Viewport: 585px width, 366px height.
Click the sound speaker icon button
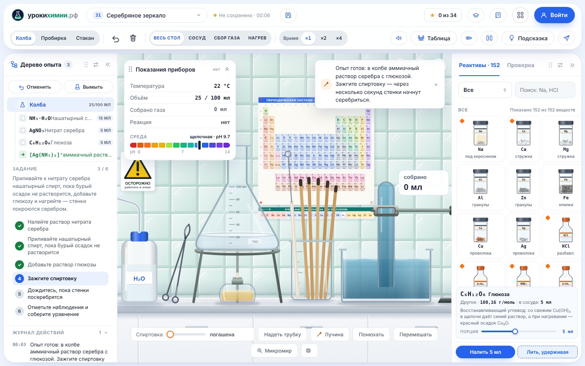pos(399,38)
